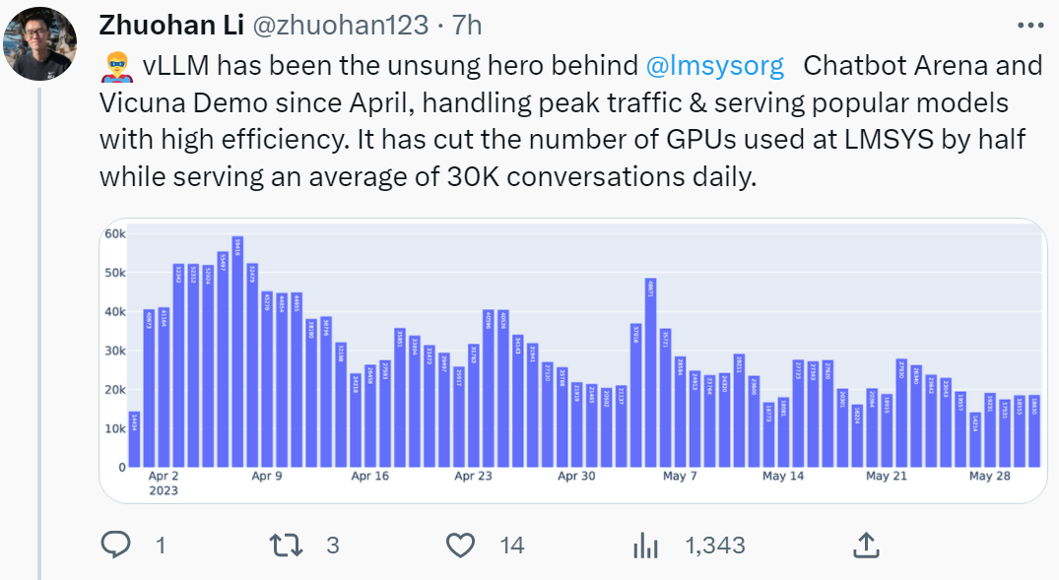Click the first bar labeled 14436
This screenshot has width=1059, height=580.
coord(134,439)
